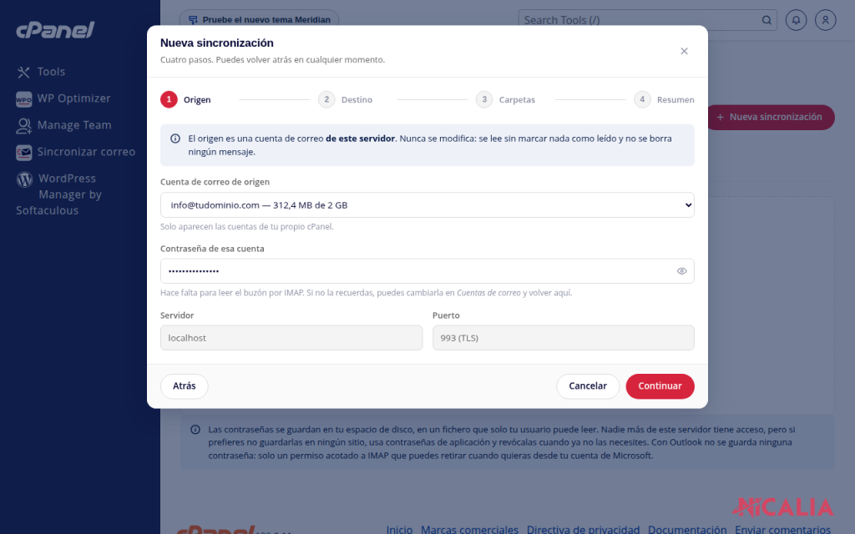
Task: Click the text 'Solo aparecen las cuentas de tu propio cPanel.'
Action: tap(247, 227)
